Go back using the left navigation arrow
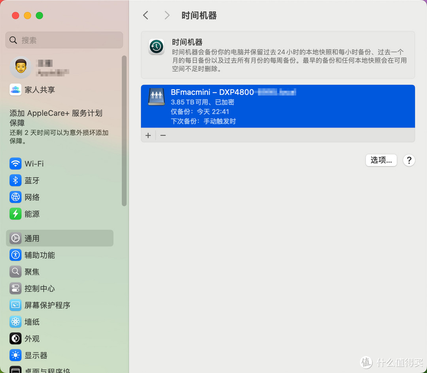 pyautogui.click(x=145, y=15)
